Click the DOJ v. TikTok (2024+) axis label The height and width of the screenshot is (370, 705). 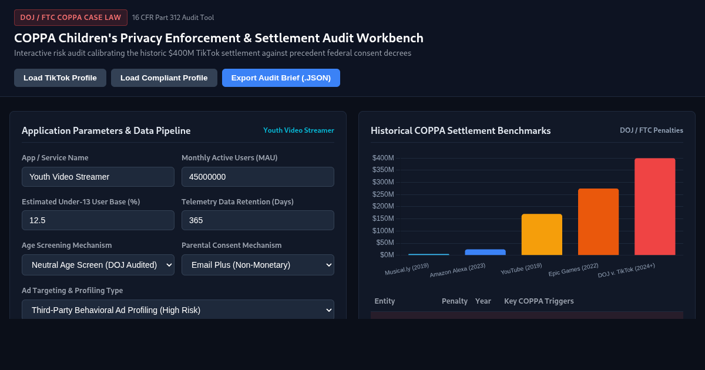coord(626,270)
